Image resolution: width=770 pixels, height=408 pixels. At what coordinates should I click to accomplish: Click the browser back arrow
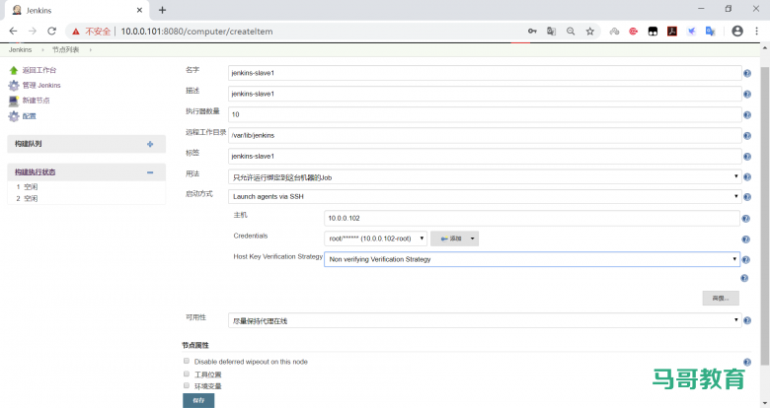click(x=13, y=31)
